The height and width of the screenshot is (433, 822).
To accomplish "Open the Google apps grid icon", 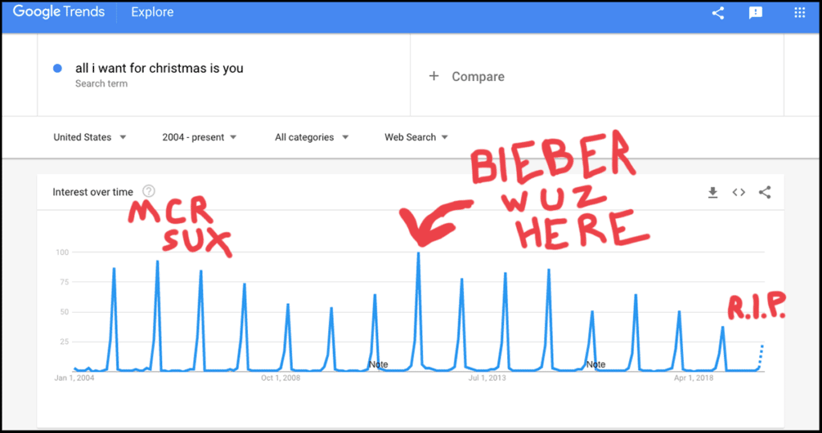I will pyautogui.click(x=800, y=13).
